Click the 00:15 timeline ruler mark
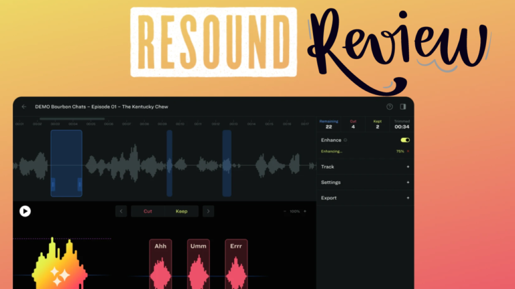The image size is (515, 289). click(x=269, y=124)
